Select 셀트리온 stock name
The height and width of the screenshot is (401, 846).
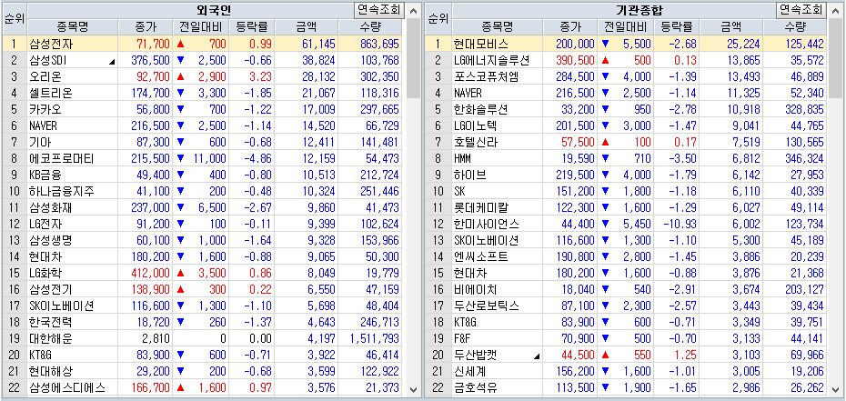pos(52,94)
